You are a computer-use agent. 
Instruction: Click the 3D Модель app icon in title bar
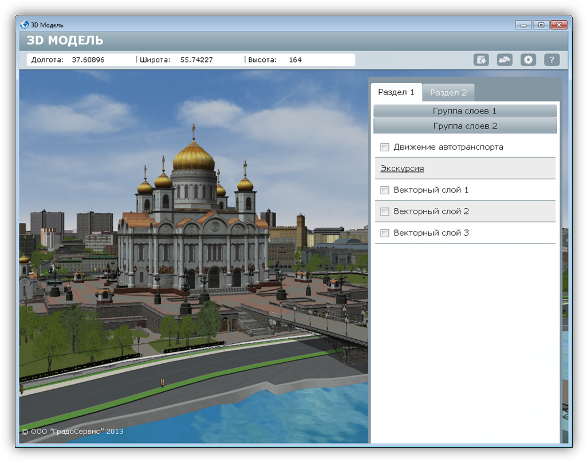point(25,25)
